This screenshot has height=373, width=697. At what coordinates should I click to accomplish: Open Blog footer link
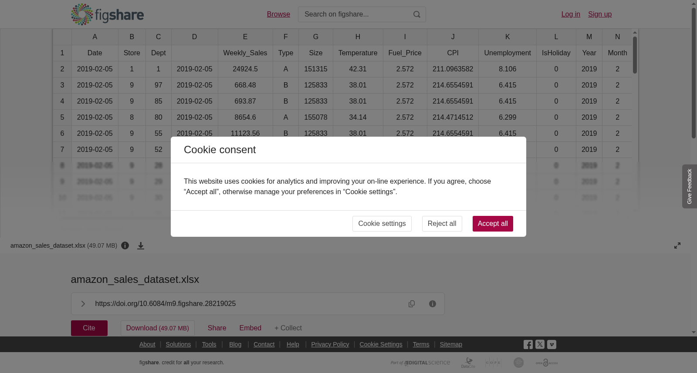coord(235,344)
